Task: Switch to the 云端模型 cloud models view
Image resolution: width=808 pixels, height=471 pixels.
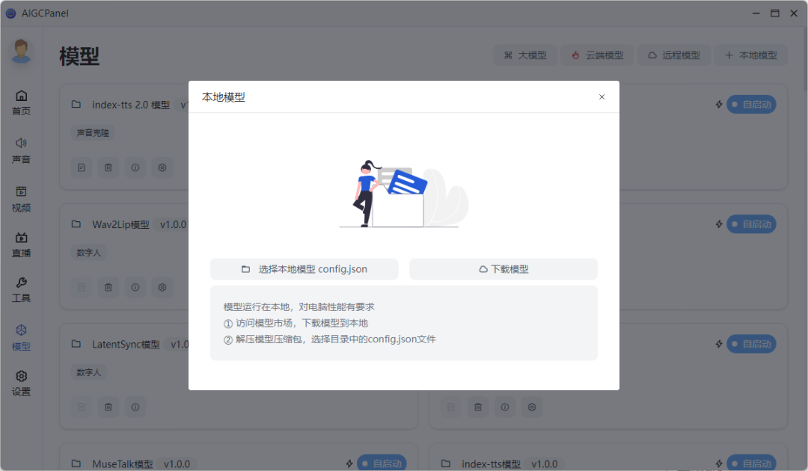Action: coord(596,55)
